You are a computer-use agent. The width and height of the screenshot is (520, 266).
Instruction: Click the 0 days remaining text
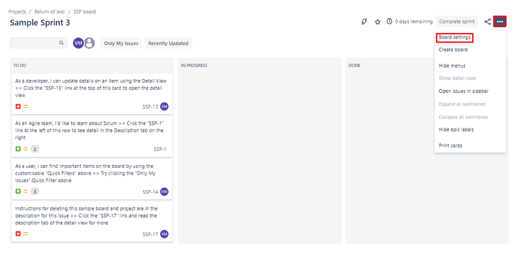click(x=414, y=21)
